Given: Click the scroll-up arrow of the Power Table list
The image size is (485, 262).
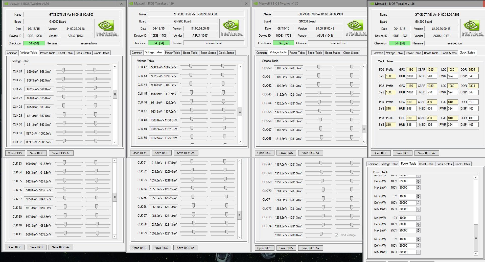Looking at the screenshot, I should click(x=476, y=178).
